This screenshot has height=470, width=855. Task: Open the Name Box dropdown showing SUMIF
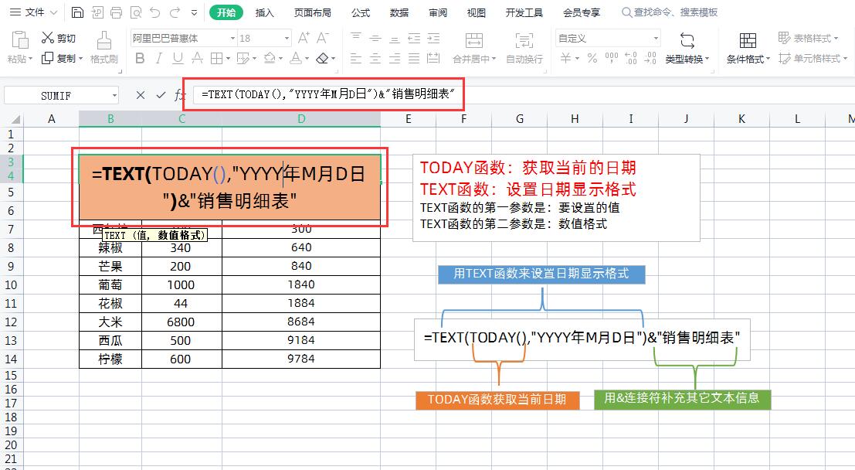[114, 96]
